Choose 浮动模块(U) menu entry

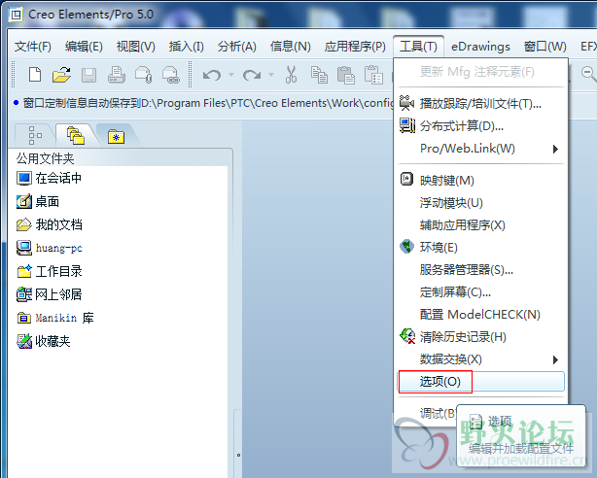click(x=481, y=203)
